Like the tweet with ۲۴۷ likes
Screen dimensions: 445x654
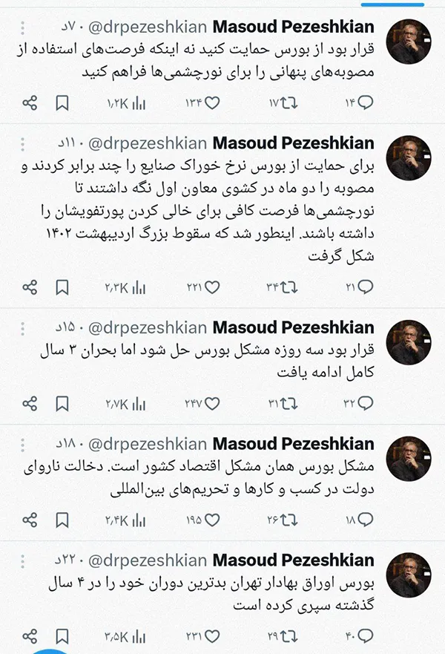[213, 404]
